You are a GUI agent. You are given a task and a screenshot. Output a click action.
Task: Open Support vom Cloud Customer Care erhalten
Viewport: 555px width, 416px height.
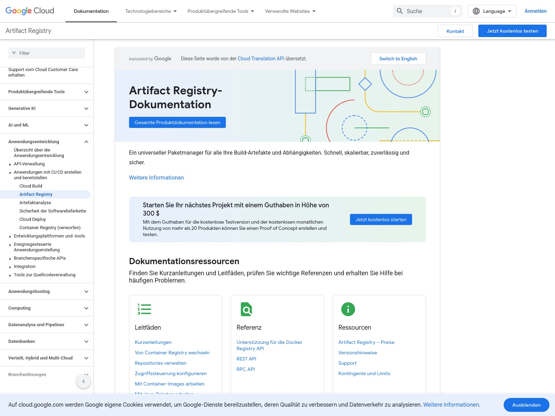[43, 72]
